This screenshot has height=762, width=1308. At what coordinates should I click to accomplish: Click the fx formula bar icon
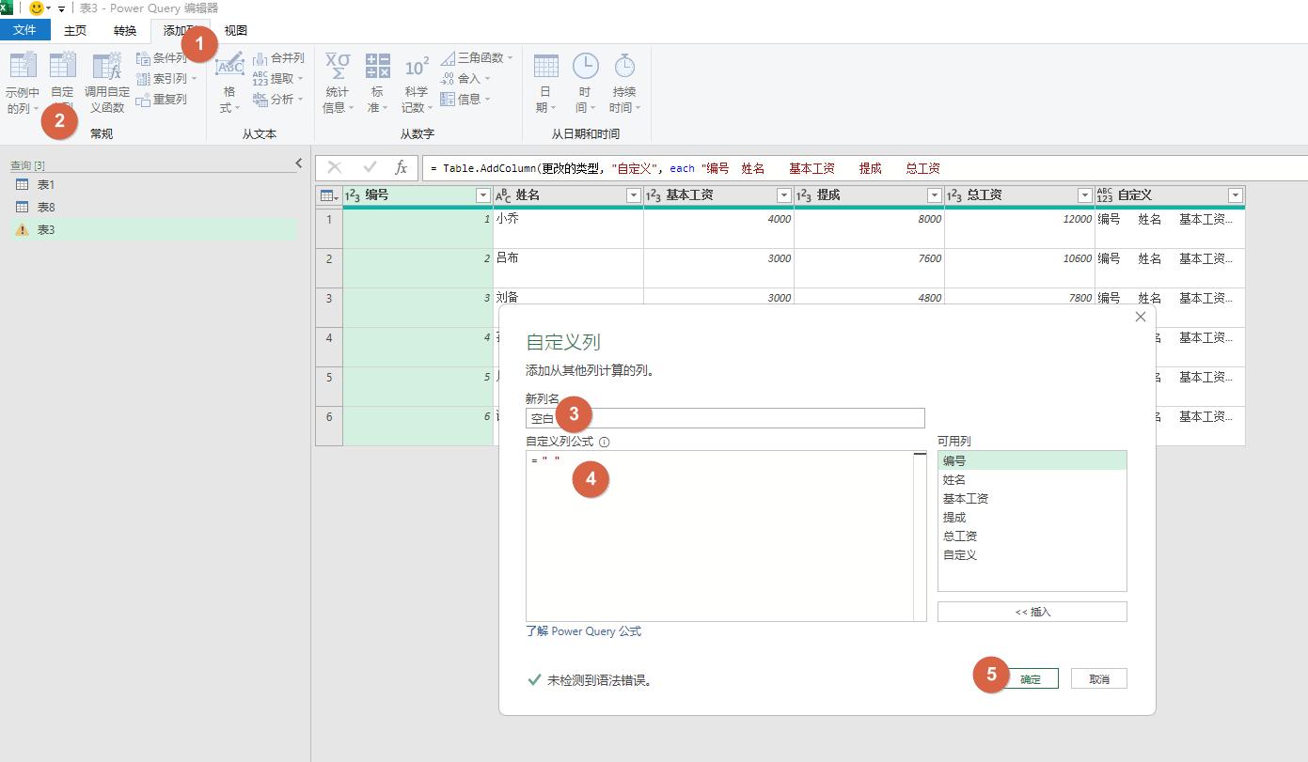[402, 167]
